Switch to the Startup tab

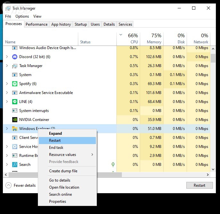click(x=81, y=24)
